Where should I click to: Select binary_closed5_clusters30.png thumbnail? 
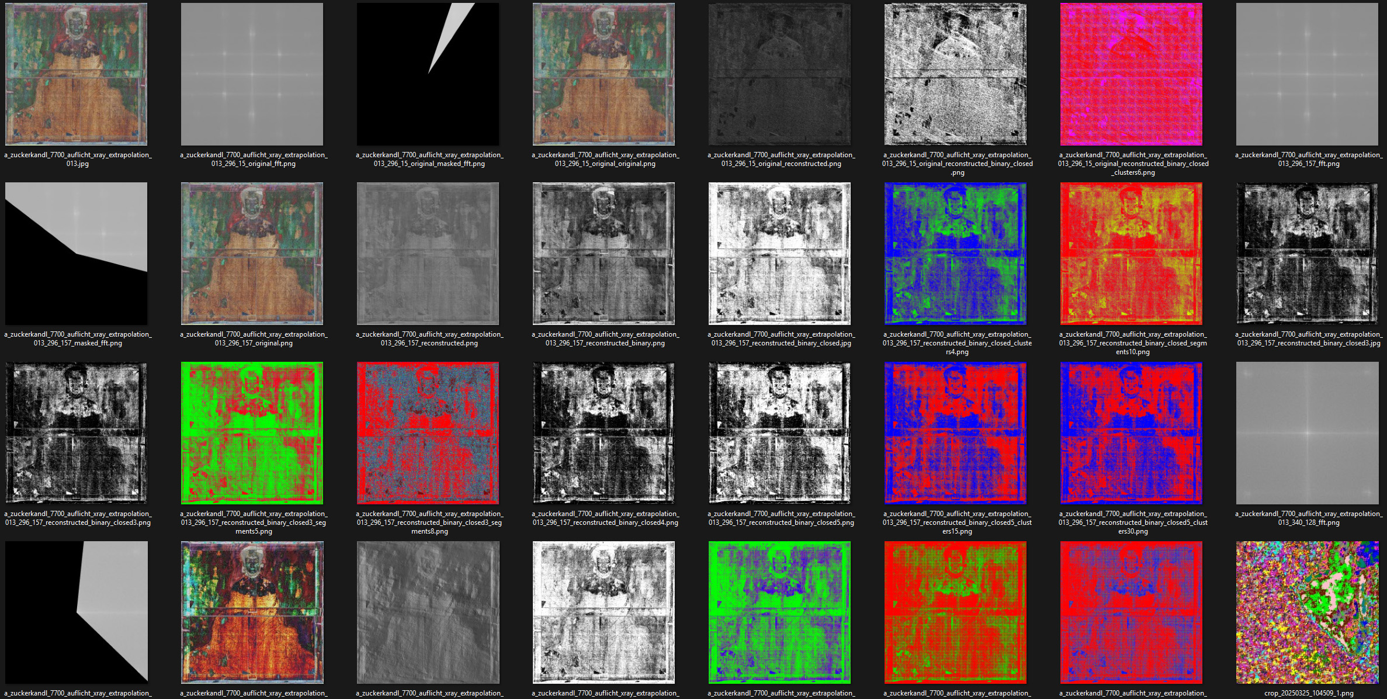pyautogui.click(x=1131, y=433)
